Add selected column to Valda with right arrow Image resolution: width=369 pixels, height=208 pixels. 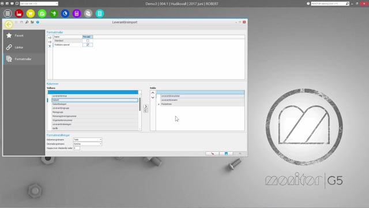[x=146, y=106]
